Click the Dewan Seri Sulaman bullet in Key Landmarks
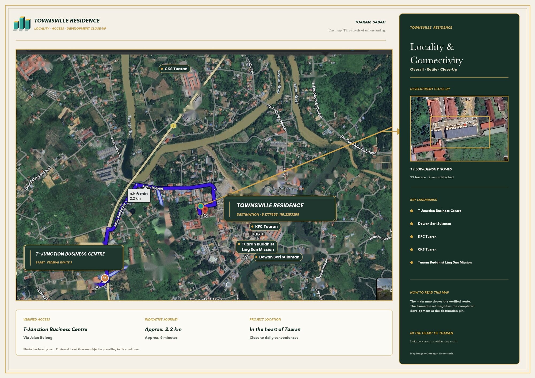The image size is (535, 378). [x=411, y=224]
